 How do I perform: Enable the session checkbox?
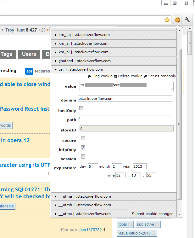(x=83, y=156)
